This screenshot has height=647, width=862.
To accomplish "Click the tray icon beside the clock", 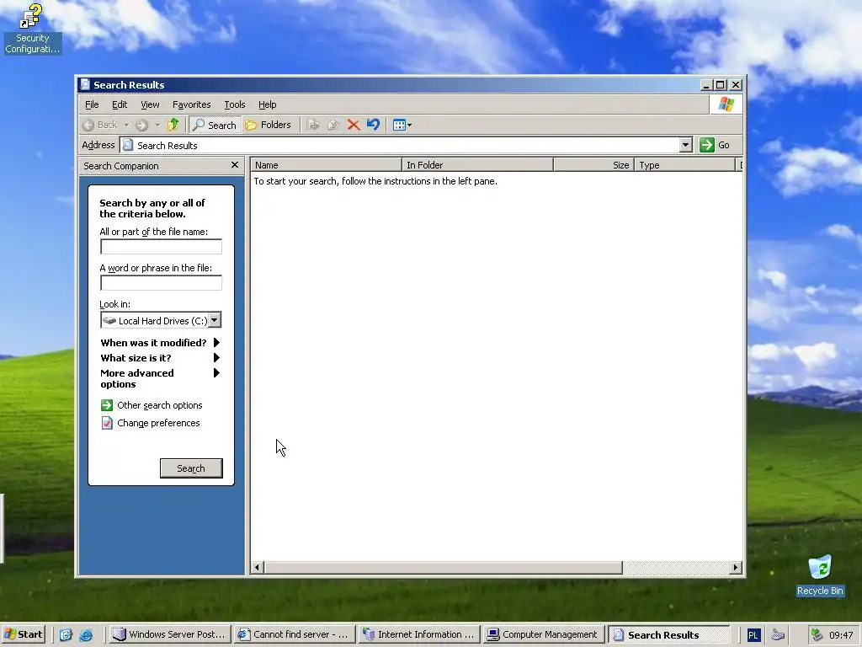I will tap(817, 635).
